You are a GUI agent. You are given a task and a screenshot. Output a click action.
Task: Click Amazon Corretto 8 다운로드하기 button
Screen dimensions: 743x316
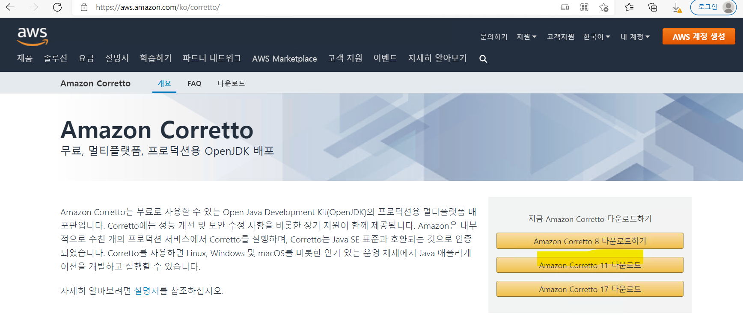590,241
